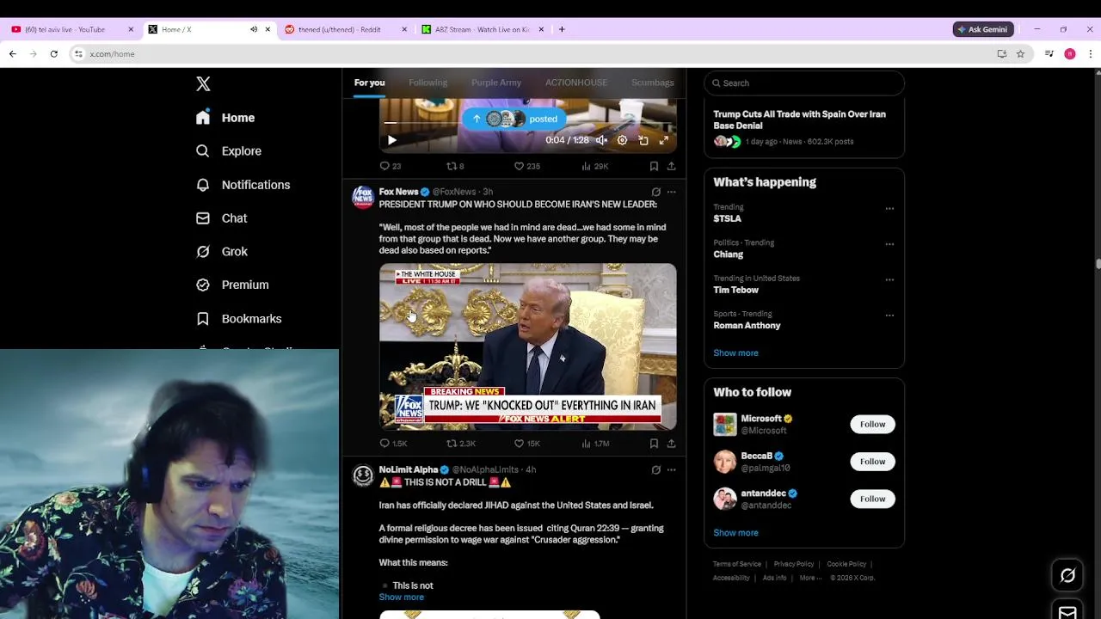Share the top video post
Viewport: 1101px width, 619px height.
coord(671,166)
